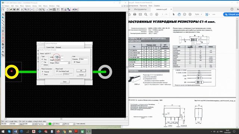Click the Acrobat bookmark star icon

[130, 14]
